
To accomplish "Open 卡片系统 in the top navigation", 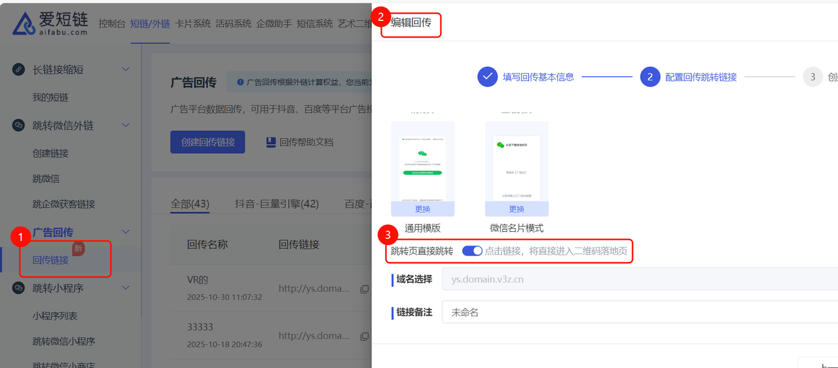I will pyautogui.click(x=192, y=24).
